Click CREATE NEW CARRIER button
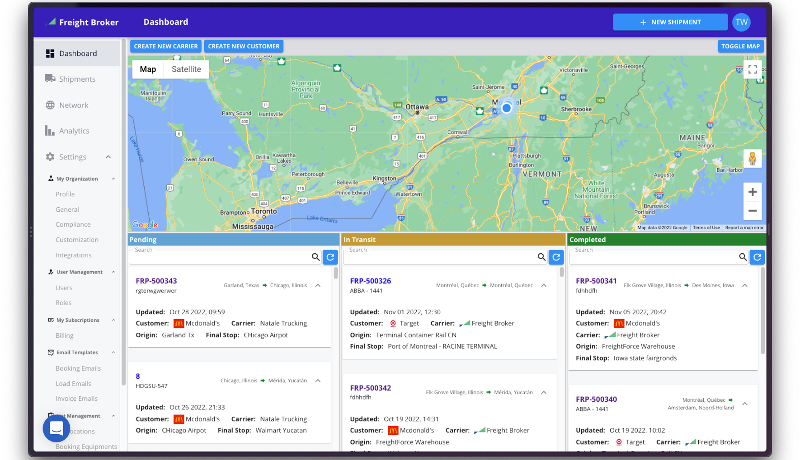 [x=166, y=46]
